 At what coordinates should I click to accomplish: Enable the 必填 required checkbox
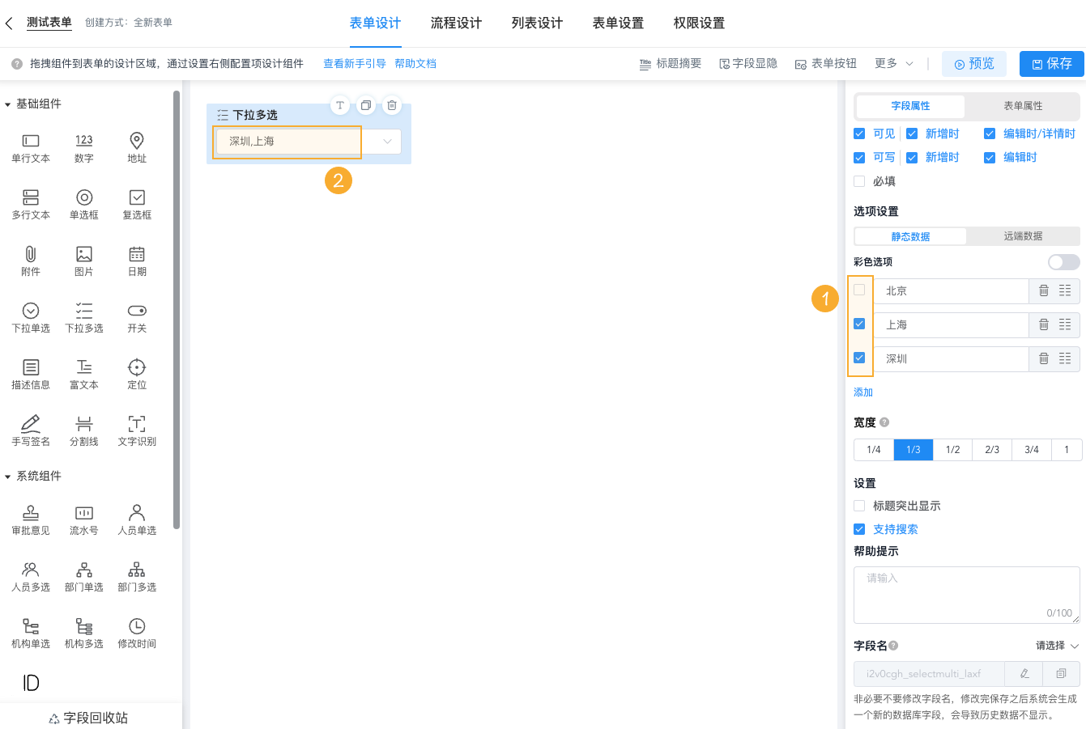[x=859, y=181]
